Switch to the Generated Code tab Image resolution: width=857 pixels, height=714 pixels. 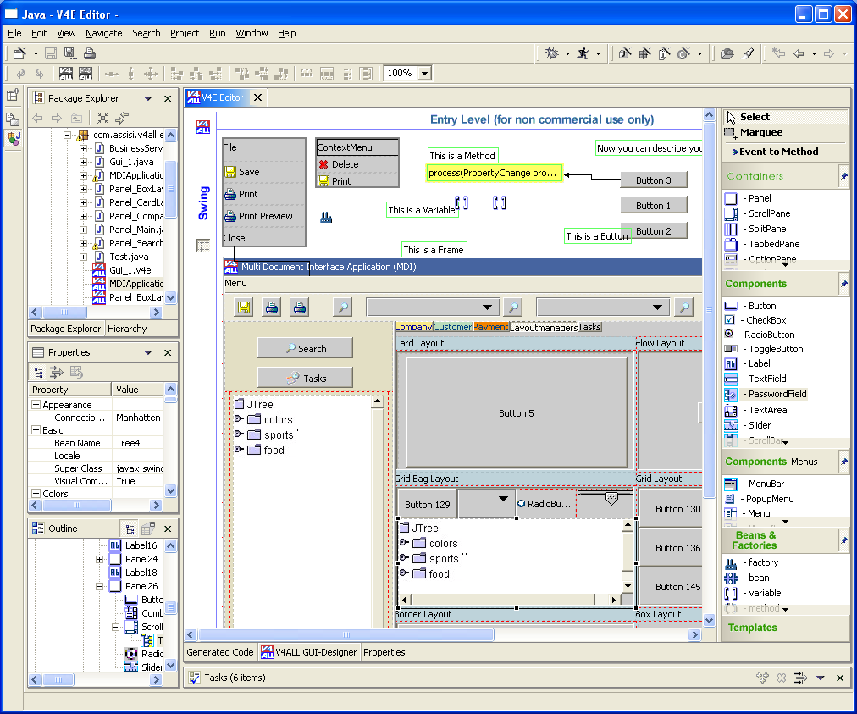click(x=219, y=652)
